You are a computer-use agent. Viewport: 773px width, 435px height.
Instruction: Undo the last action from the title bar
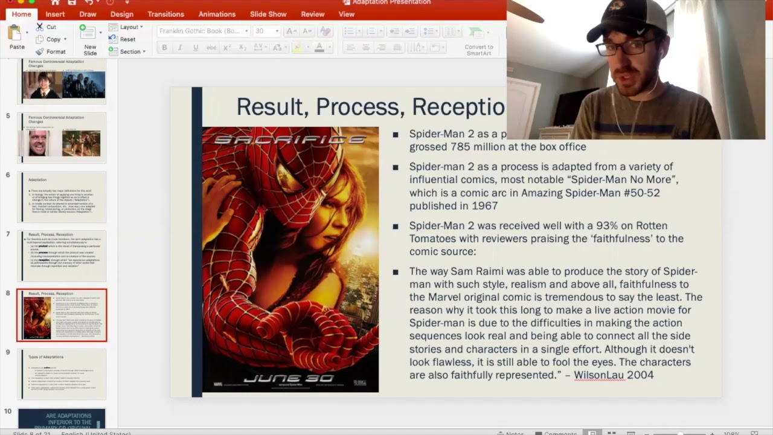[89, 2]
